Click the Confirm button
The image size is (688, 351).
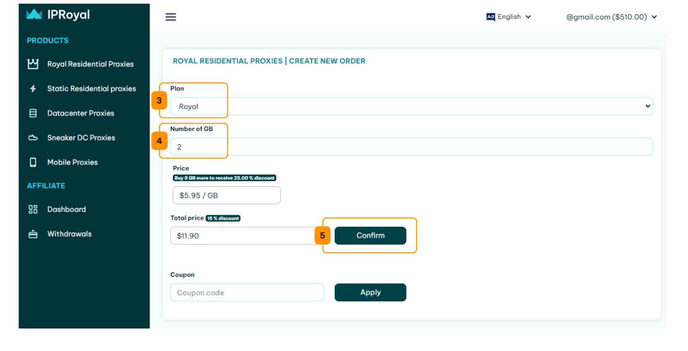click(370, 235)
